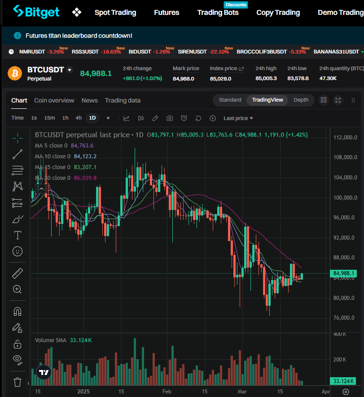Open the six-dot more options menu
Viewport: 364px width, 397px height.
point(353,100)
